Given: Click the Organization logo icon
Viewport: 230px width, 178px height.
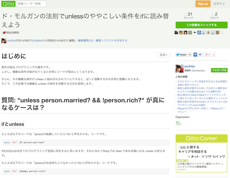Looking at the screenshot, I should pos(179,123).
